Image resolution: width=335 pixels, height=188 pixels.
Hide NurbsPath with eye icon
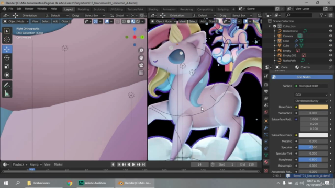point(330,61)
